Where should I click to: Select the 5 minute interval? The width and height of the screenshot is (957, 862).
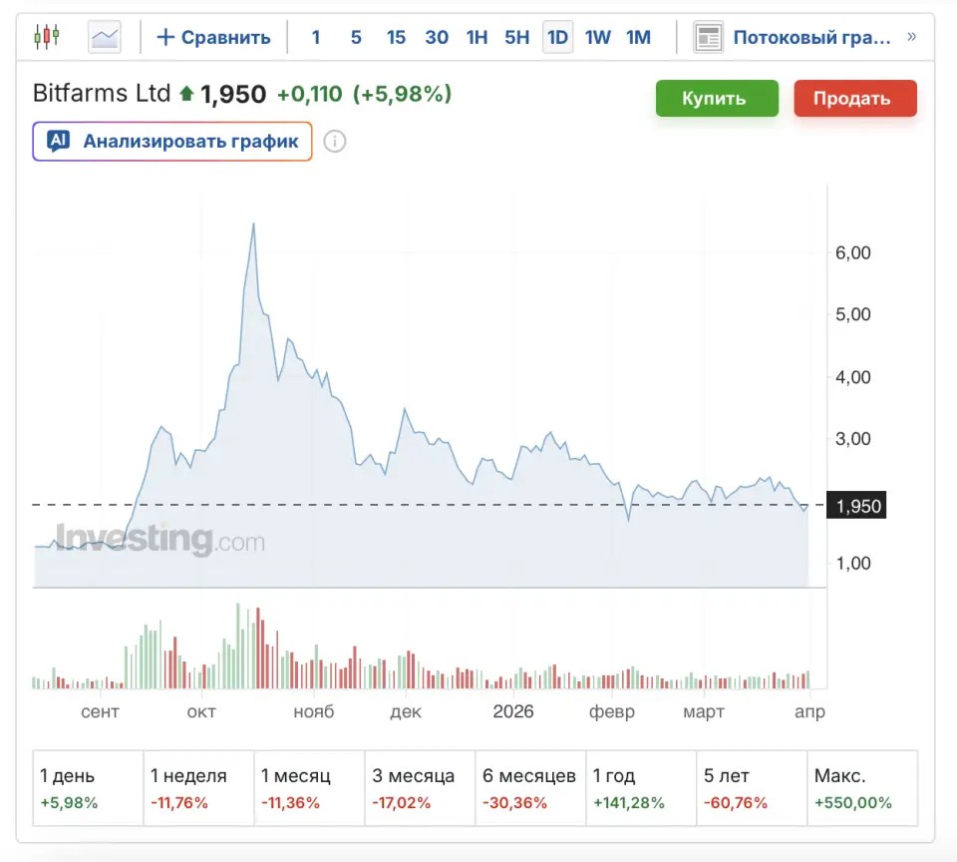coord(356,37)
